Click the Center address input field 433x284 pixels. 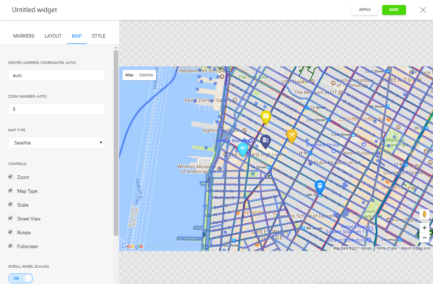click(x=56, y=75)
